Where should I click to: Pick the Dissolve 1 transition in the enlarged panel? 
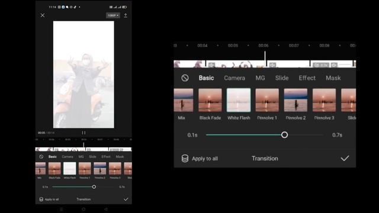pyautogui.click(x=267, y=100)
